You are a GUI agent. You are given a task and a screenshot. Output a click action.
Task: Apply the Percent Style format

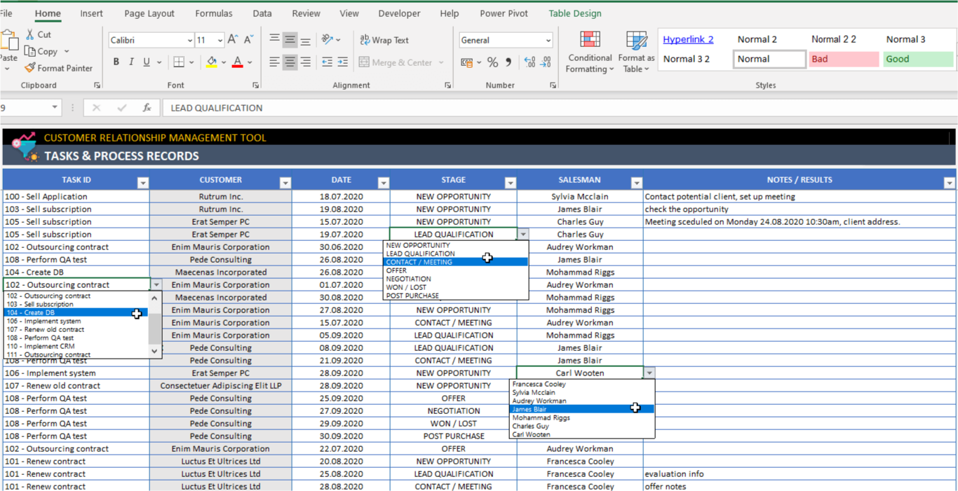(494, 62)
